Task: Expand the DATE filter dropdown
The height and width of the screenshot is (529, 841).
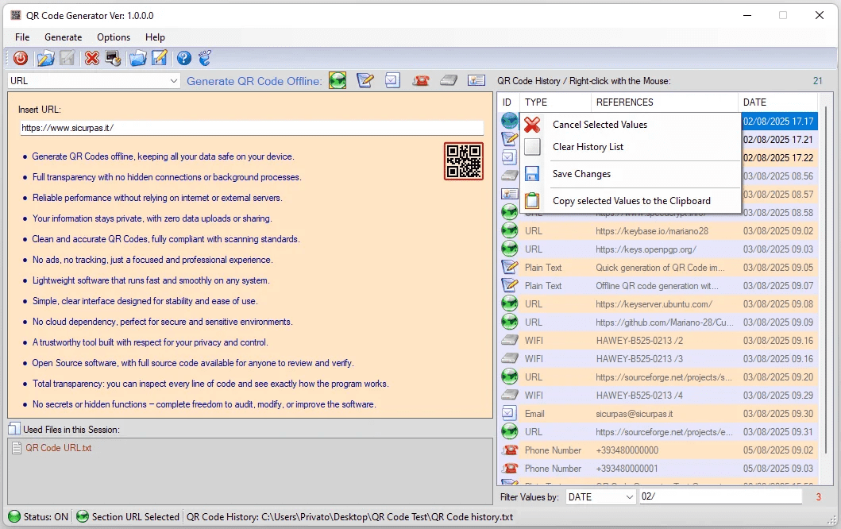Action: tap(629, 496)
